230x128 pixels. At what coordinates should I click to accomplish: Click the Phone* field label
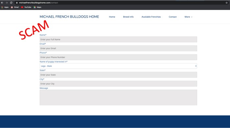click(x=43, y=53)
